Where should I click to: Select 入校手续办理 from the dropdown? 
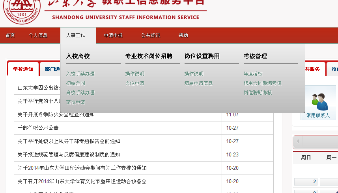(80, 74)
